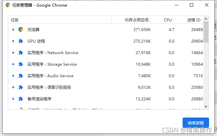
Task: Select the 备用渲染程序 task row
Action: click(106, 99)
